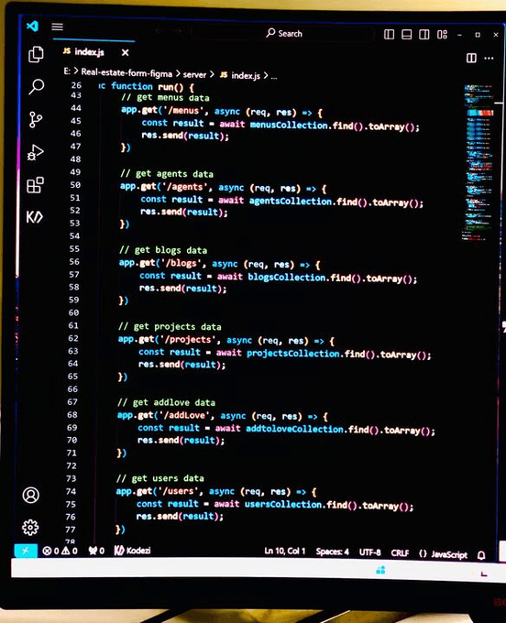The width and height of the screenshot is (506, 623).
Task: Close the index.js tab
Action: click(x=125, y=52)
